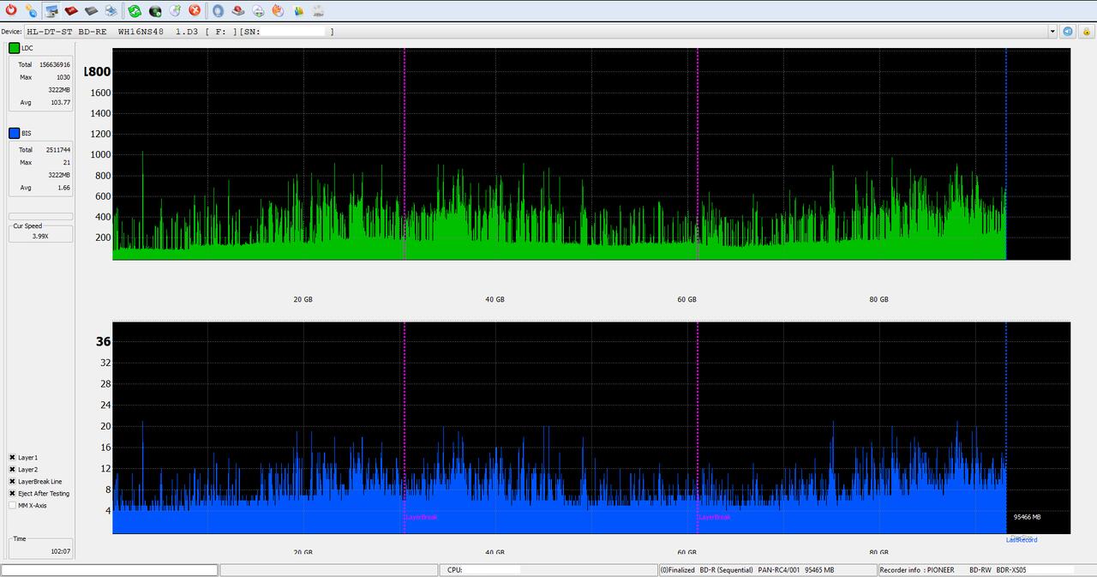This screenshot has width=1097, height=577.
Task: Click BIS Max value 21
Action: (67, 162)
